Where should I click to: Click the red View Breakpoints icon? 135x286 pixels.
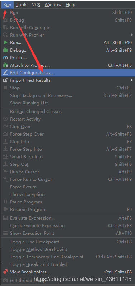tap(5, 272)
